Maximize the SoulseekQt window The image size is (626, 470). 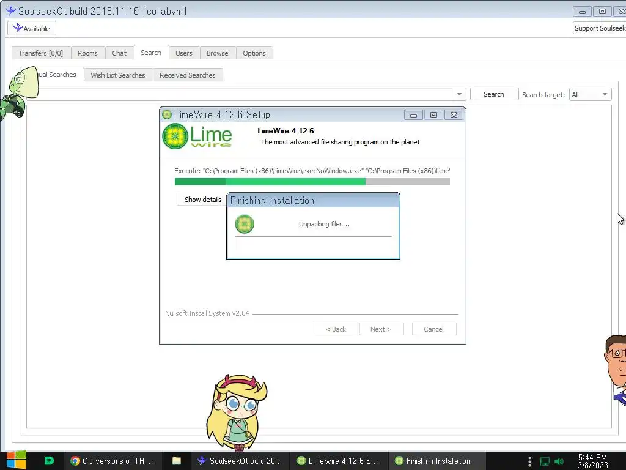point(602,12)
